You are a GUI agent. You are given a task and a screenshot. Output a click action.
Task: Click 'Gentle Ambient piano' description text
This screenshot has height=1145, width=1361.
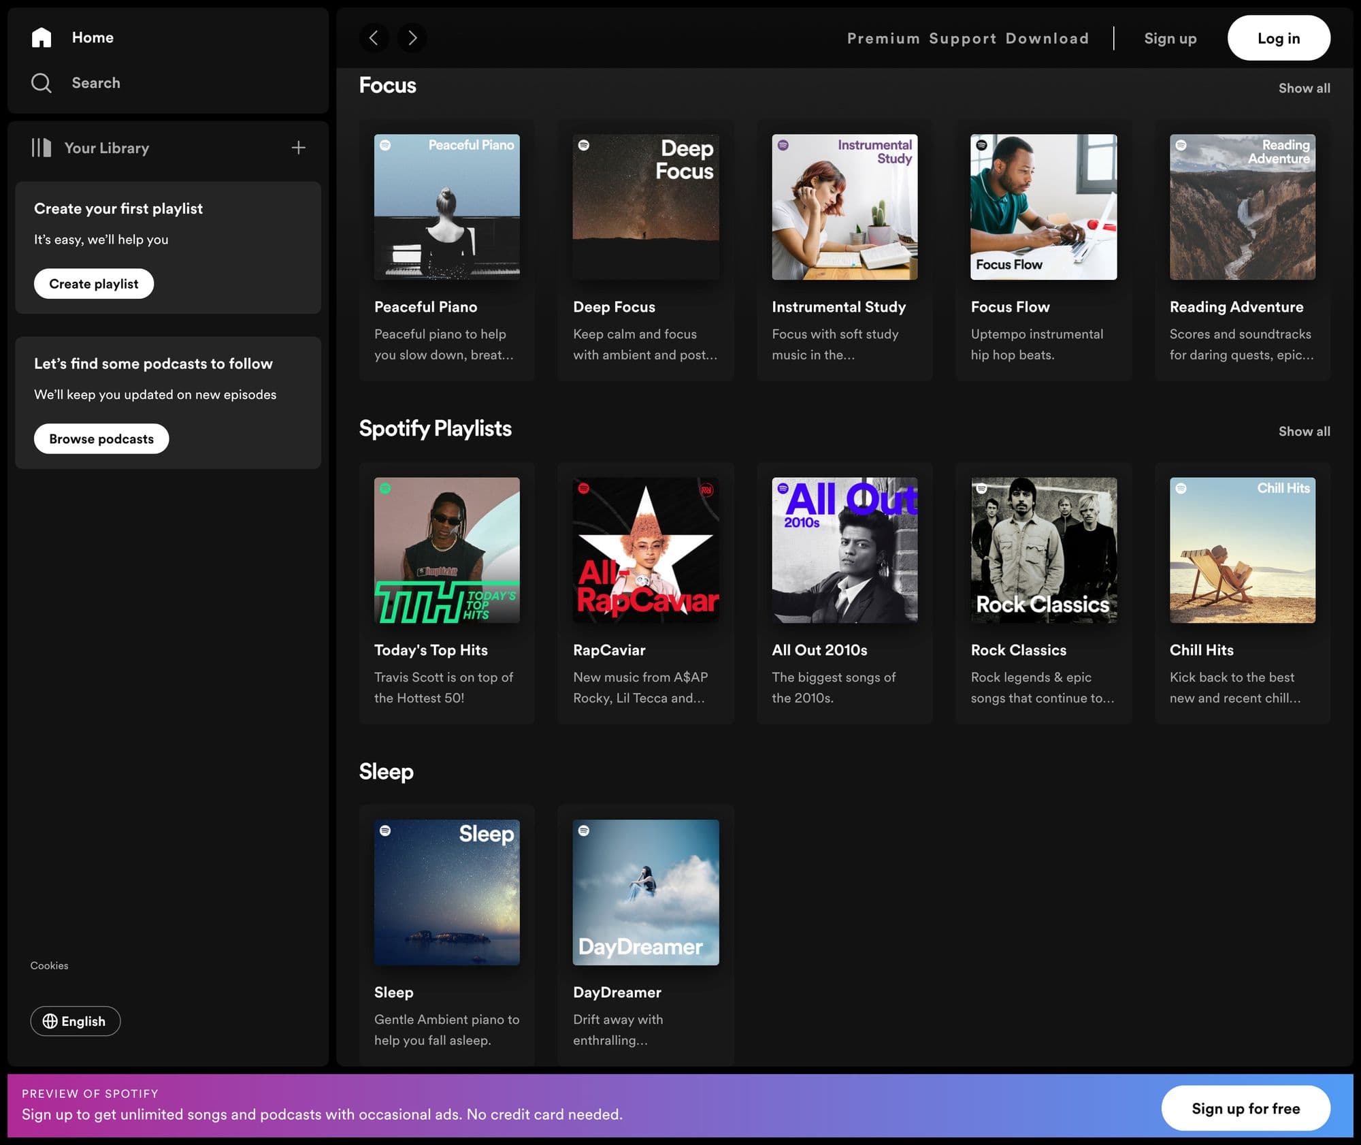446,1030
